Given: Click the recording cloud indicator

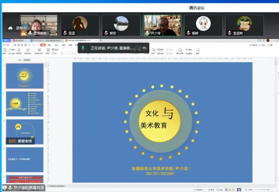Looking at the screenshot, I should pyautogui.click(x=10, y=28).
